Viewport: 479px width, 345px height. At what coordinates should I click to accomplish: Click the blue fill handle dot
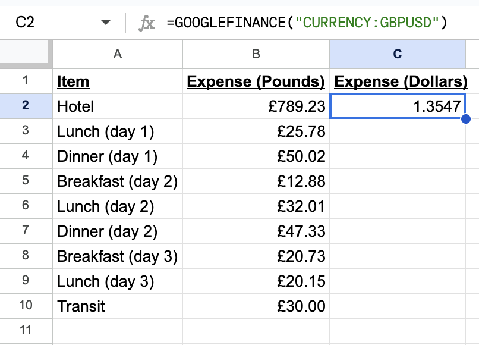tap(465, 119)
